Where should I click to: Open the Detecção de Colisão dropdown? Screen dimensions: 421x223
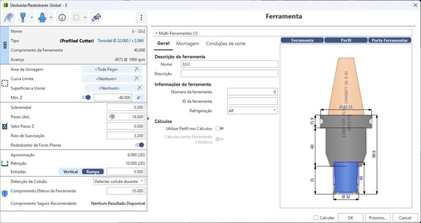tap(119, 181)
